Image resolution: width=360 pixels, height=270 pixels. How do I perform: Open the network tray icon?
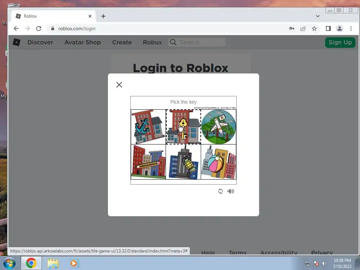[307, 263]
